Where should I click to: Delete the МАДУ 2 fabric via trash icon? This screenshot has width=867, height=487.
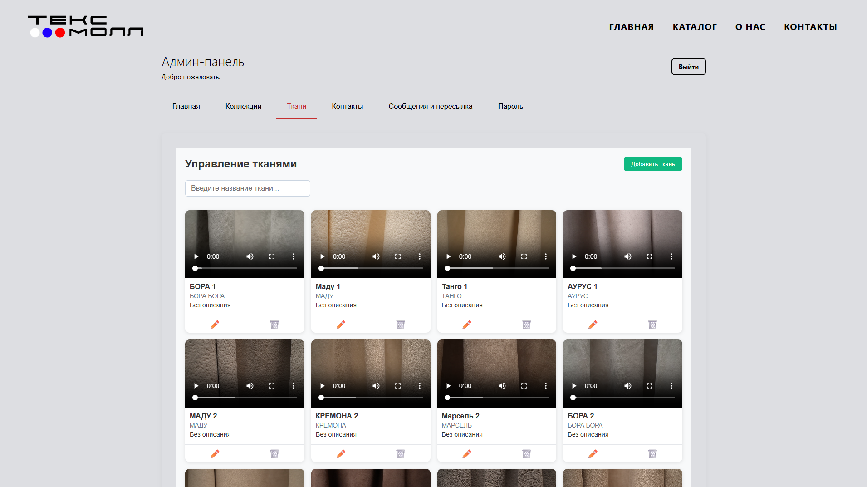click(274, 454)
